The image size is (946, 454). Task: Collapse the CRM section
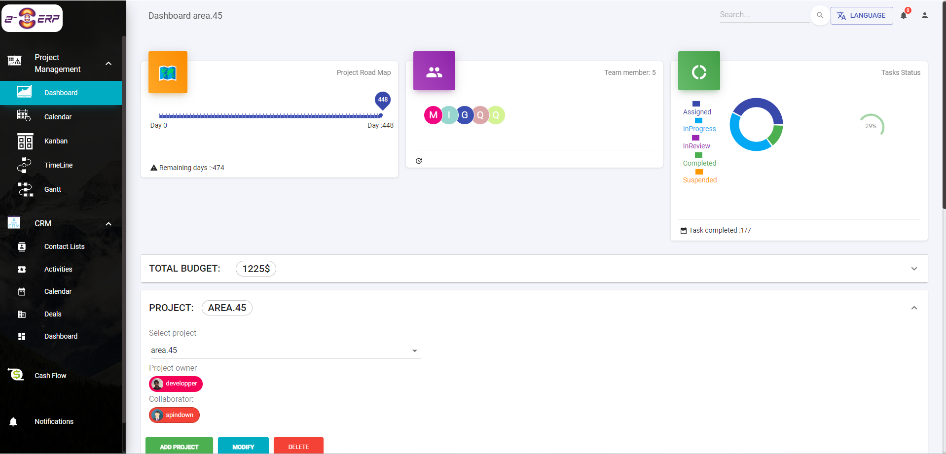pos(109,224)
